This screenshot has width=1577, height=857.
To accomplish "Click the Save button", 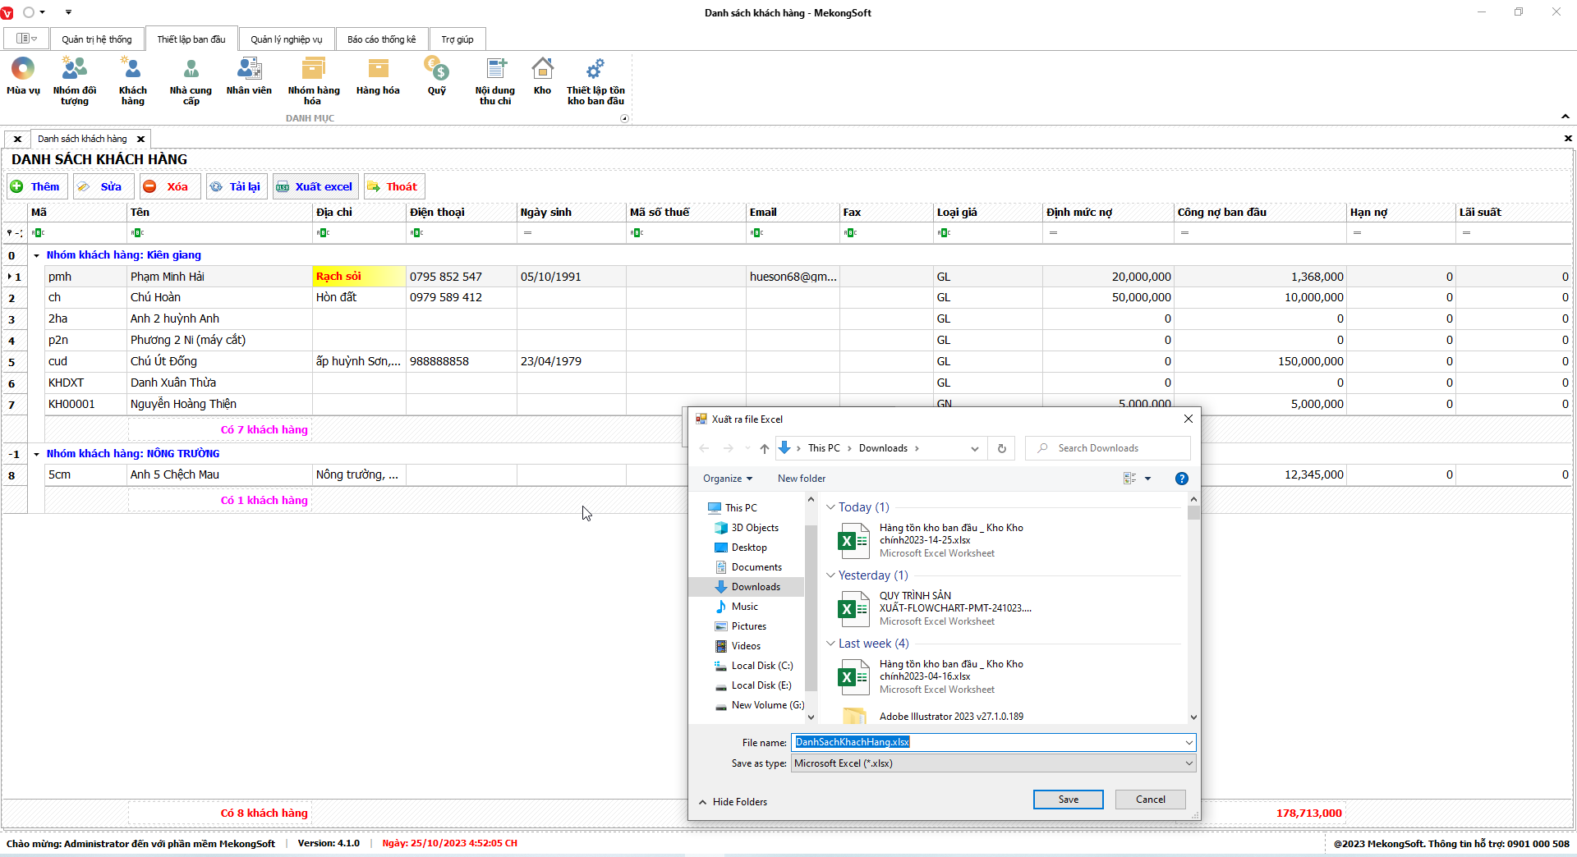I will (x=1068, y=800).
